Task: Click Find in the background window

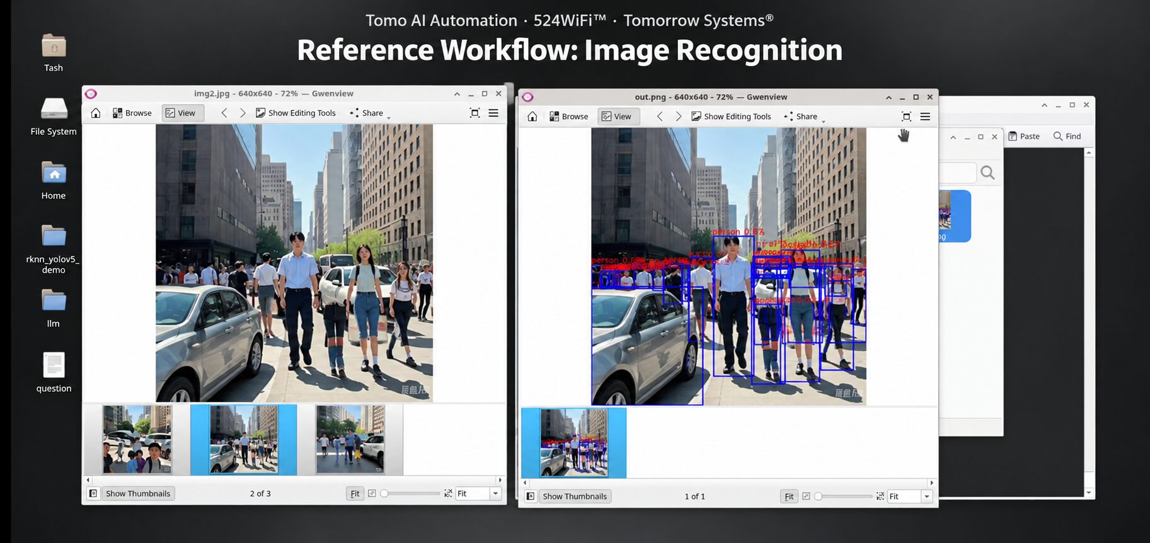Action: pyautogui.click(x=1067, y=136)
